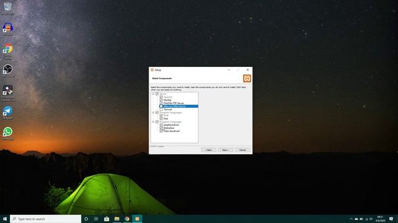Screen dimensions: 398x223
Task: Collapse the Server tree group
Action: tap(153, 94)
